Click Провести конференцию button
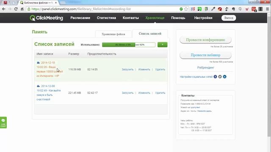The width and height of the screenshot is (271, 152). pyautogui.click(x=205, y=40)
